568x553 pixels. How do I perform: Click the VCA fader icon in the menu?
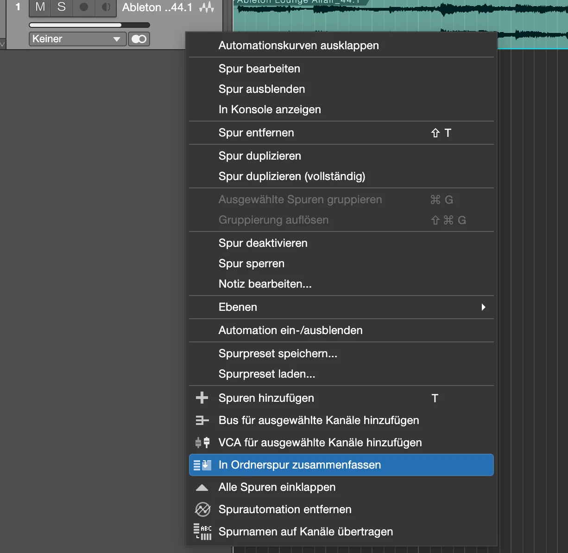(x=202, y=443)
